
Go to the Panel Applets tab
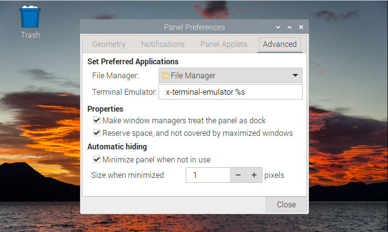(x=224, y=44)
